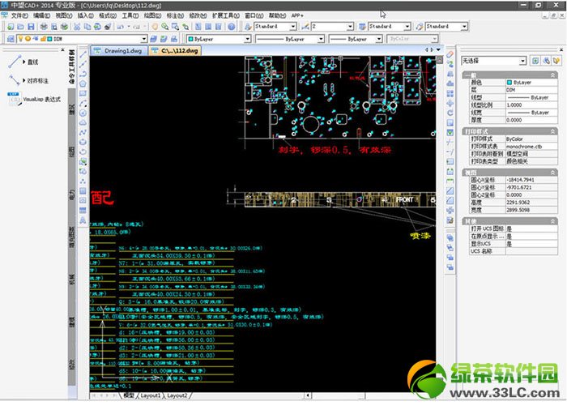
Task: Click the 对齐标注 aligned dimension palette tool
Action: [28, 80]
